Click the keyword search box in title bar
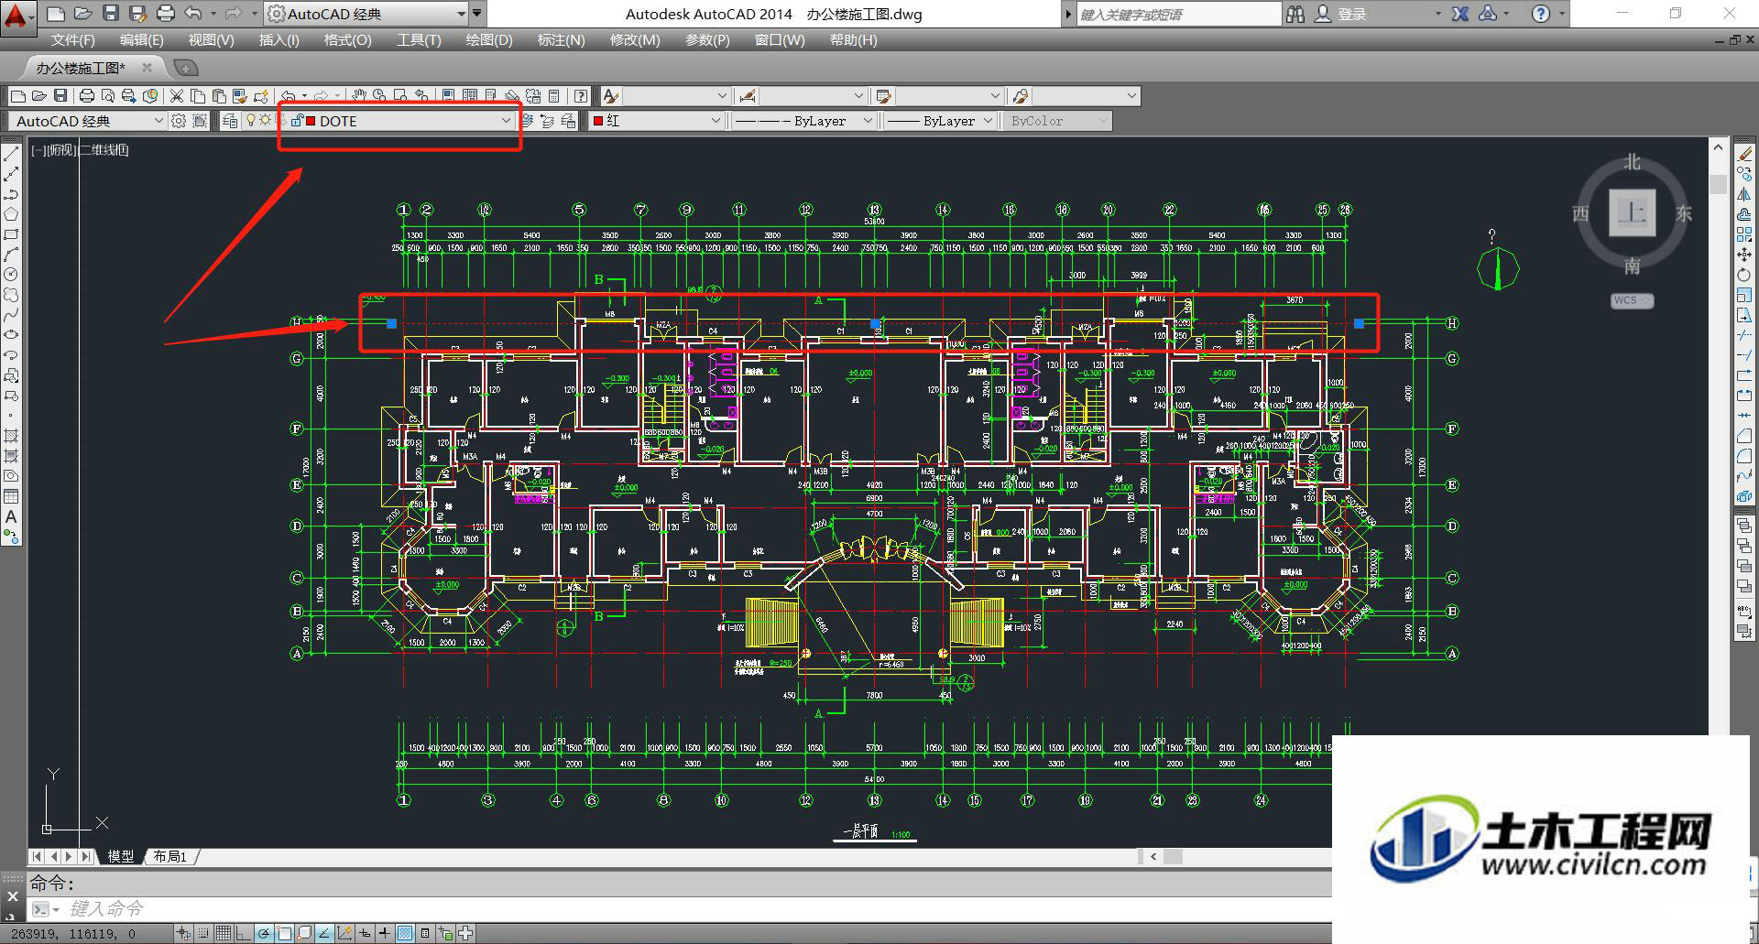1759x944 pixels. pos(1179,14)
